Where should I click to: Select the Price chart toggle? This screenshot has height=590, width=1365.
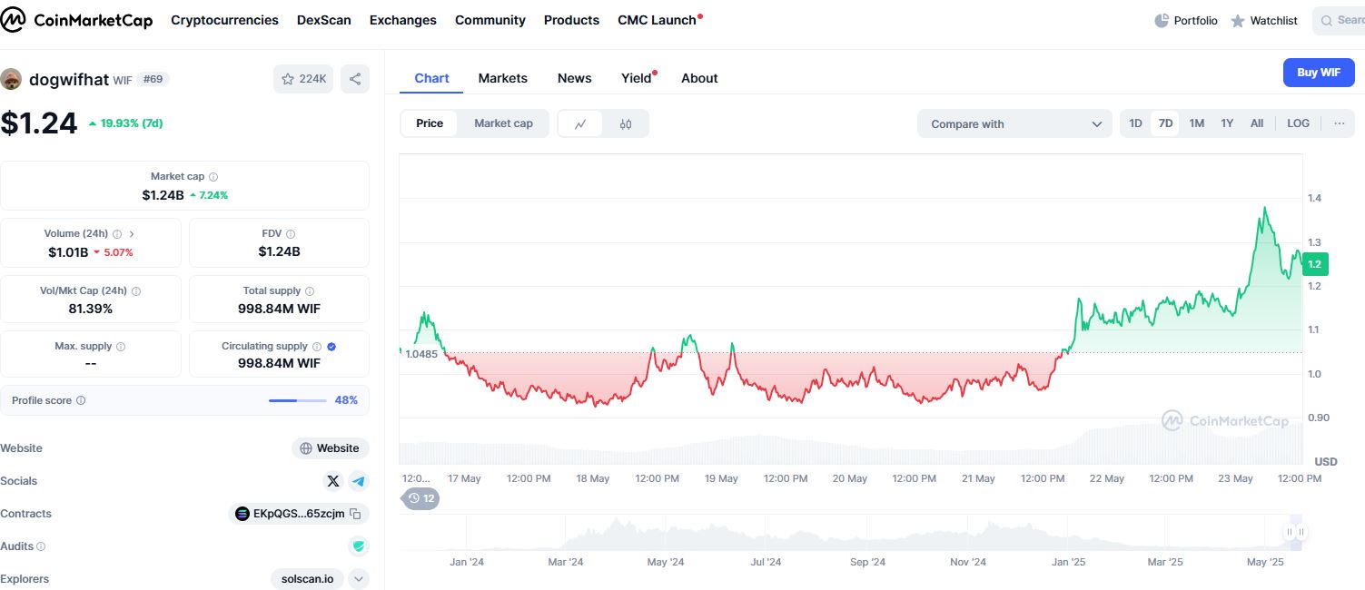430,123
